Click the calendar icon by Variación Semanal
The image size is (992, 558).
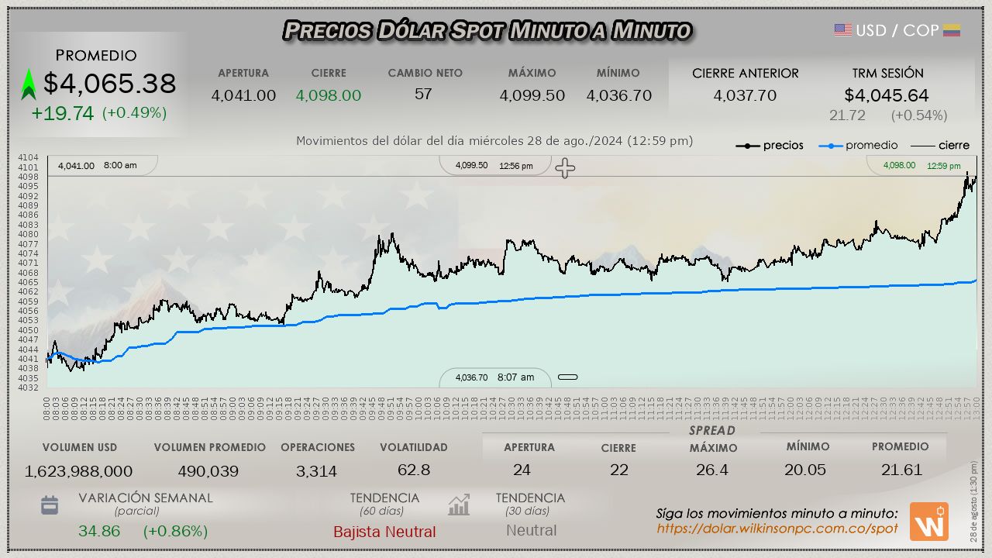click(x=50, y=505)
